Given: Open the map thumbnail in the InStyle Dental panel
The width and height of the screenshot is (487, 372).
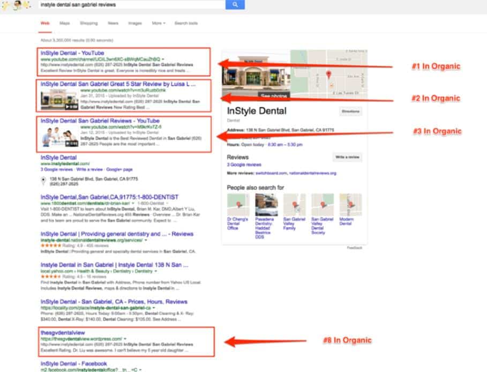Looking at the screenshot, I should point(329,74).
